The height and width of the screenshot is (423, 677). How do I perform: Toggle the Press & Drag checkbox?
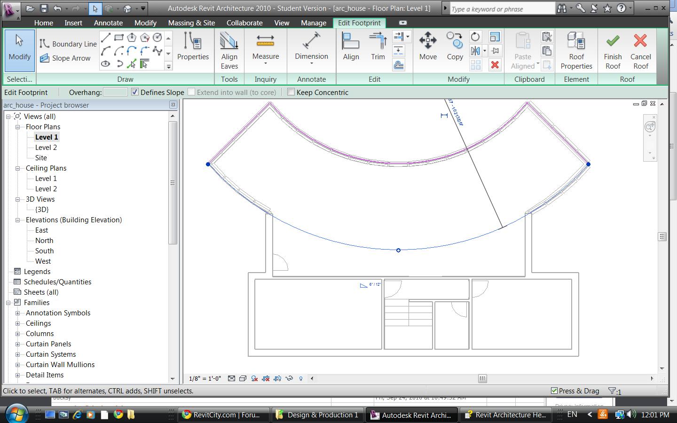pos(554,391)
